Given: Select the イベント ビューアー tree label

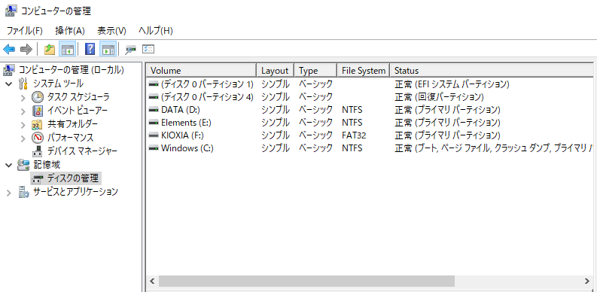Looking at the screenshot, I should pos(78,111).
